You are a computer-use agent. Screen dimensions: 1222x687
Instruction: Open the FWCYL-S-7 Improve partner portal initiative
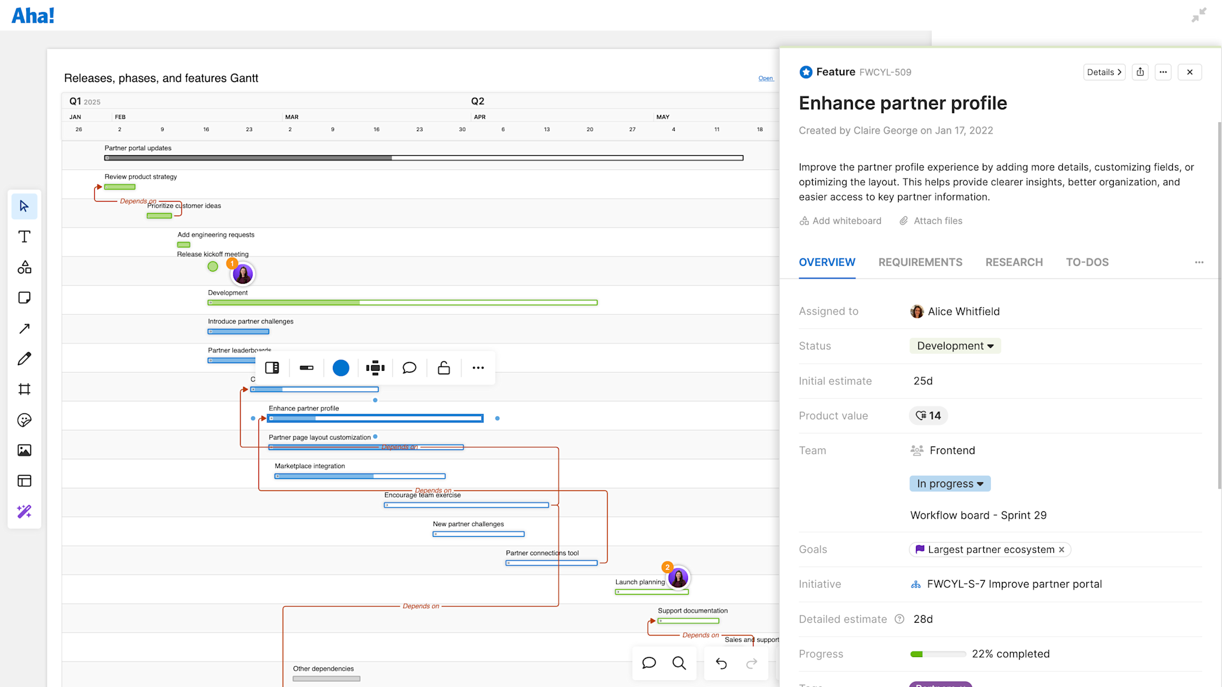click(1014, 584)
